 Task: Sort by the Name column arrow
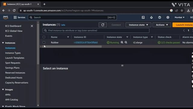click(68, 37)
